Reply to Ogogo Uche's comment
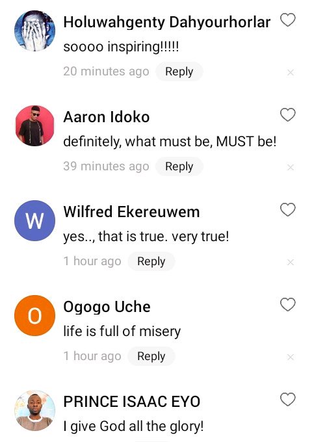 (151, 356)
